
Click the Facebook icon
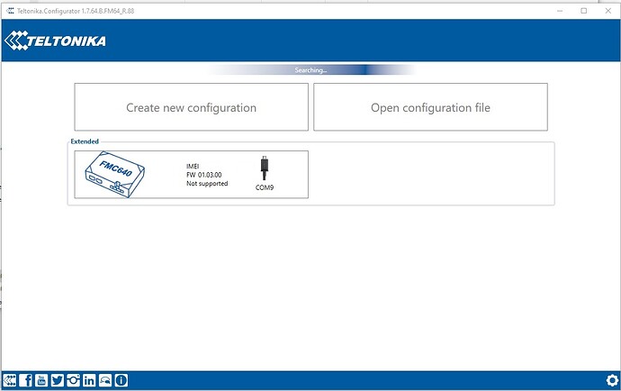25,380
